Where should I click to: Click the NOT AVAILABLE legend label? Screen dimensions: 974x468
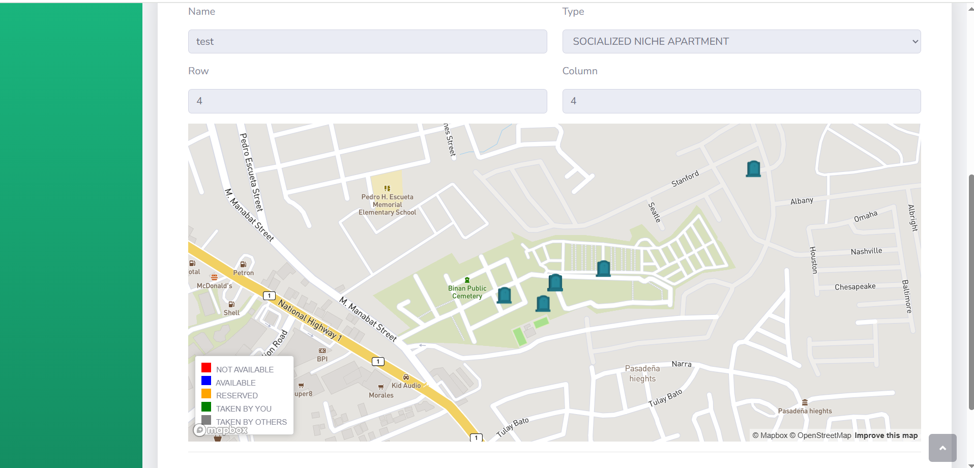coord(245,369)
